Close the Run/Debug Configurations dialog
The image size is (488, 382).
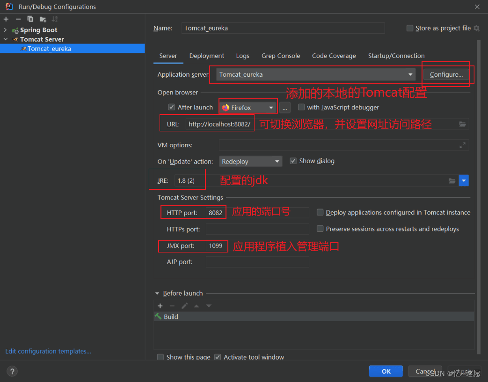coord(477,7)
